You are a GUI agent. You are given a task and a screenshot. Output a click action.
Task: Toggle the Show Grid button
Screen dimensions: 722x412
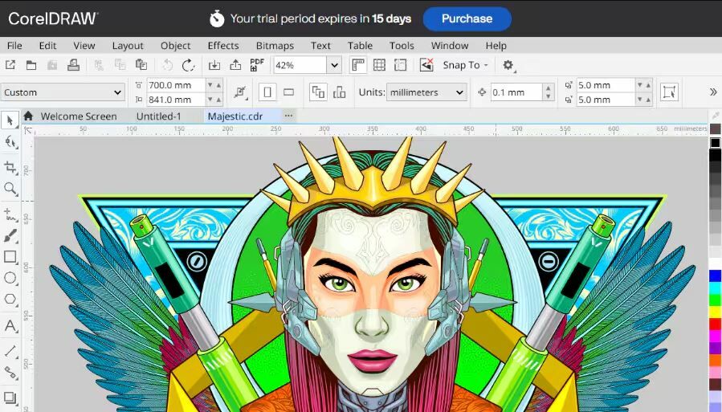click(379, 65)
